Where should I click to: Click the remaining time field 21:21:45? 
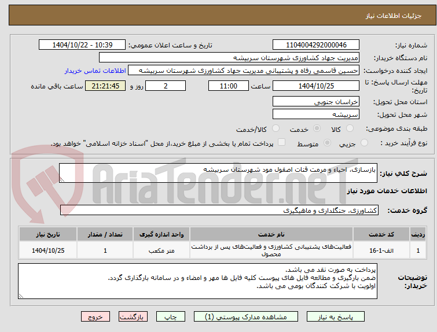point(105,86)
